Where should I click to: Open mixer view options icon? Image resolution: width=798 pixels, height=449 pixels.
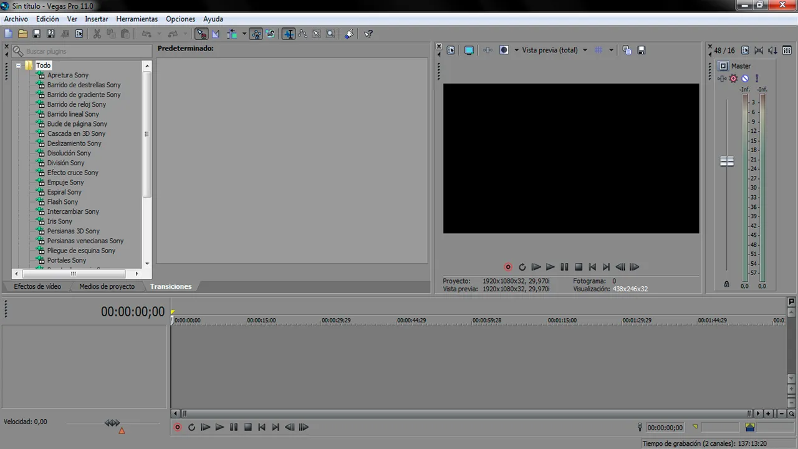coord(786,51)
